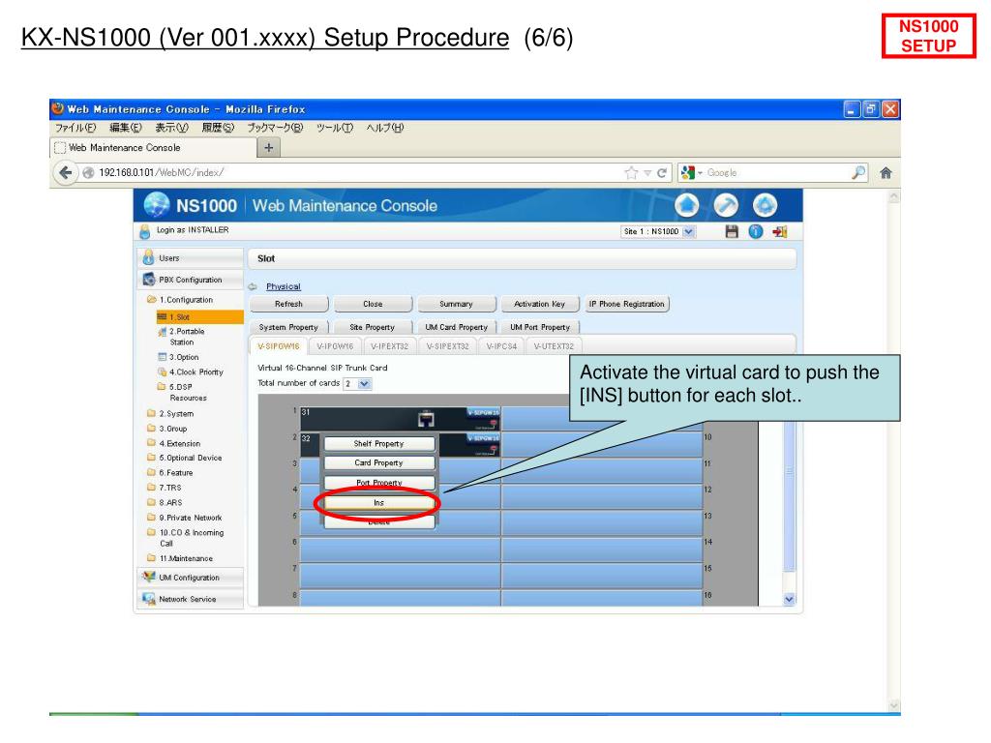Switch to V-IPCS4 tab
This screenshot has height=743, width=991.
click(501, 346)
